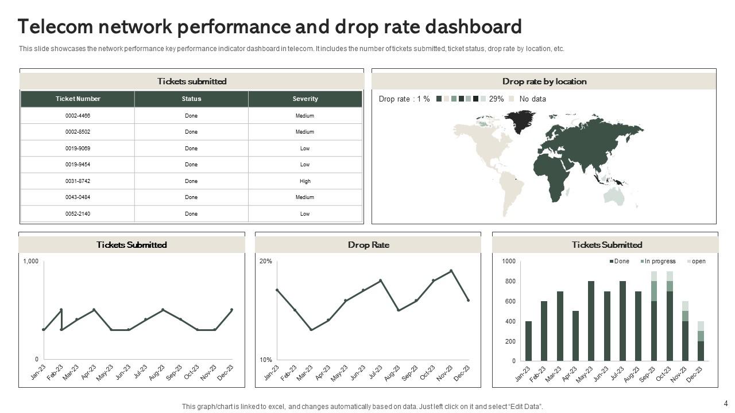The image size is (735, 413).
Task: Click the Nov-23 peak point in Drop Rate chart
Action: pos(451,271)
